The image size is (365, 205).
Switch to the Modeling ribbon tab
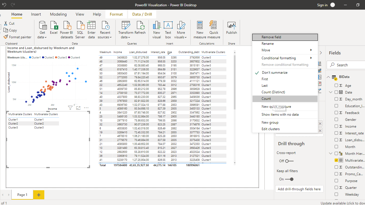pos(58,14)
